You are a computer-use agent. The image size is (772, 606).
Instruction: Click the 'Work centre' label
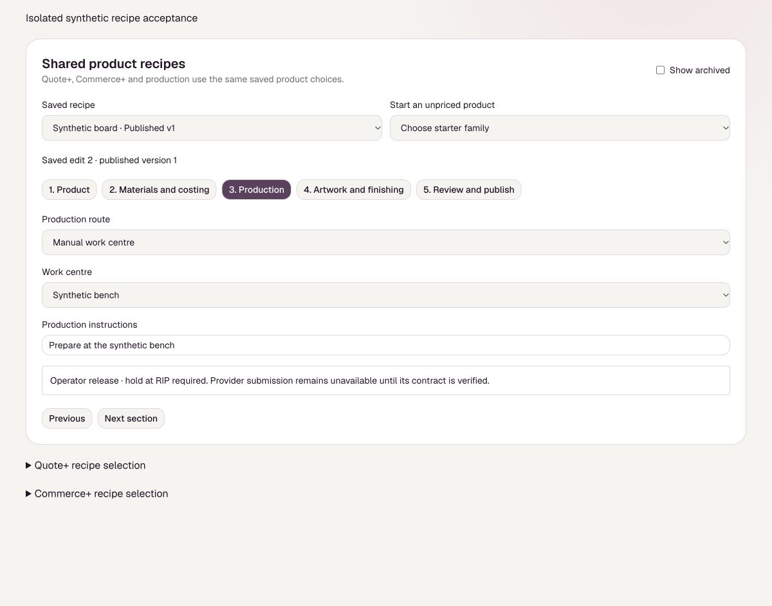67,272
